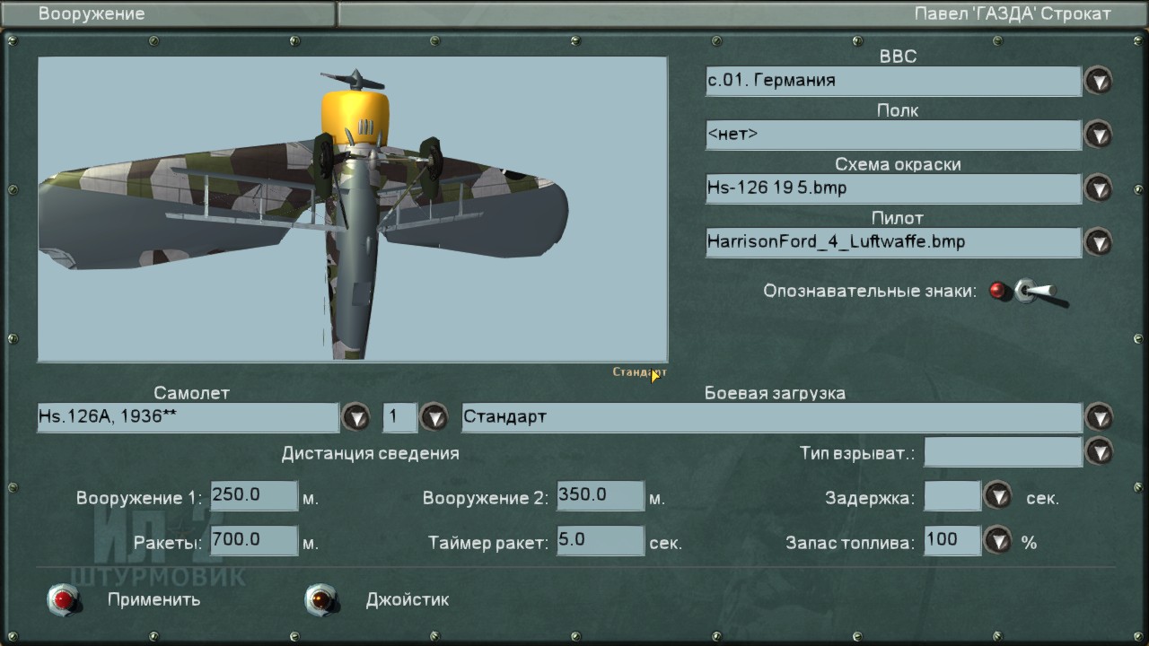Open the Тип взрыват. fuze type dropdown
The height and width of the screenshot is (646, 1149).
(1098, 451)
